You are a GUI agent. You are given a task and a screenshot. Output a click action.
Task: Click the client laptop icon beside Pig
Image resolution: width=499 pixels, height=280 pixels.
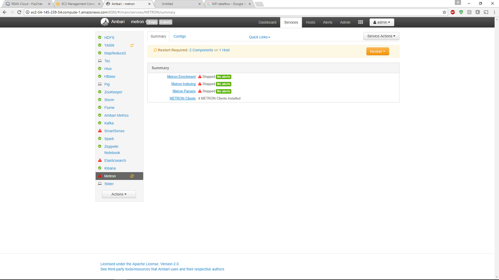pos(100,84)
